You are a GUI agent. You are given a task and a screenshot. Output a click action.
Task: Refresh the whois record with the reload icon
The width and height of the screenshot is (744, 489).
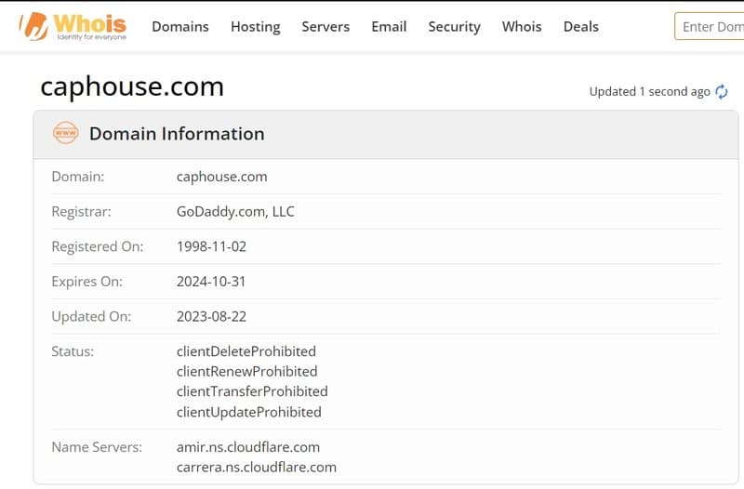point(722,91)
